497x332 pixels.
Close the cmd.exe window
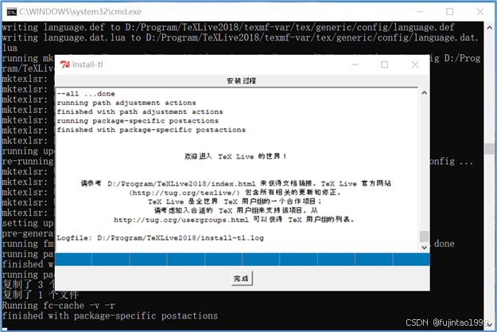(x=480, y=12)
